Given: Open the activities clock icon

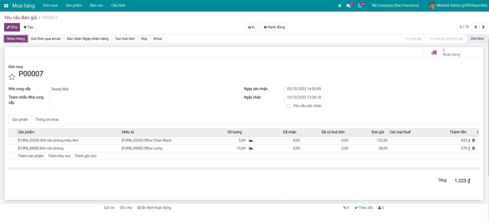Looking at the screenshot, I should pyautogui.click(x=360, y=6).
